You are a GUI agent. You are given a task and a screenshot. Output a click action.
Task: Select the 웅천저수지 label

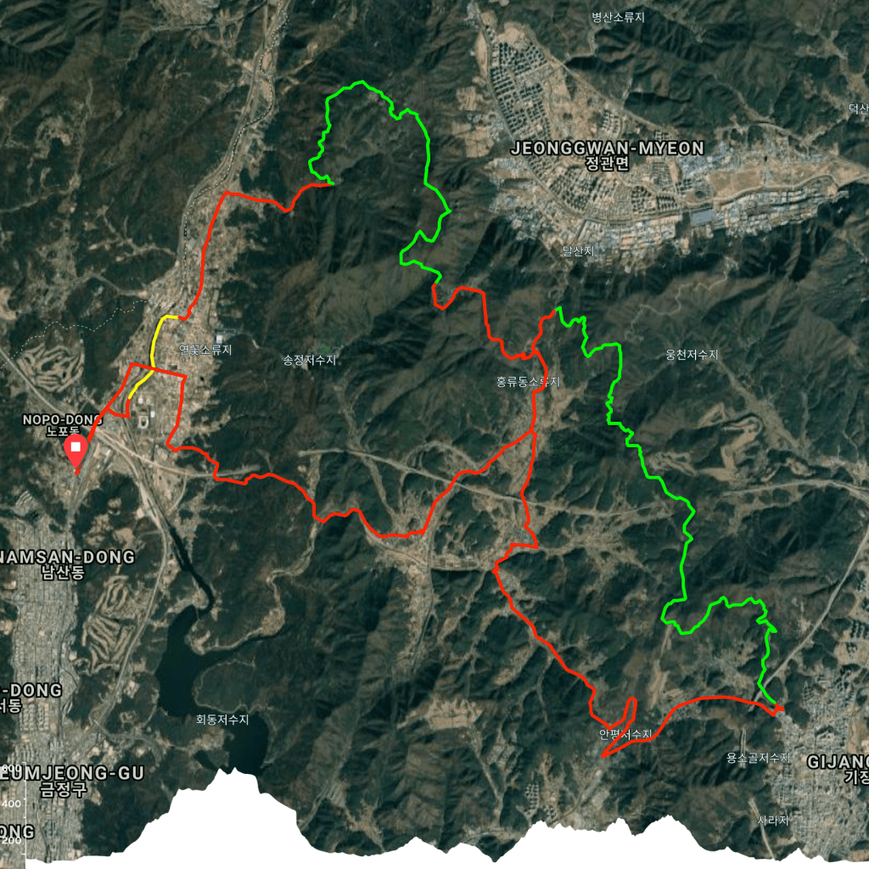point(692,355)
